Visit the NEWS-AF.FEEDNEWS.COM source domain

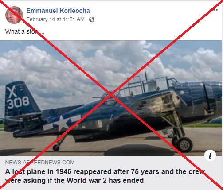tap(40, 163)
